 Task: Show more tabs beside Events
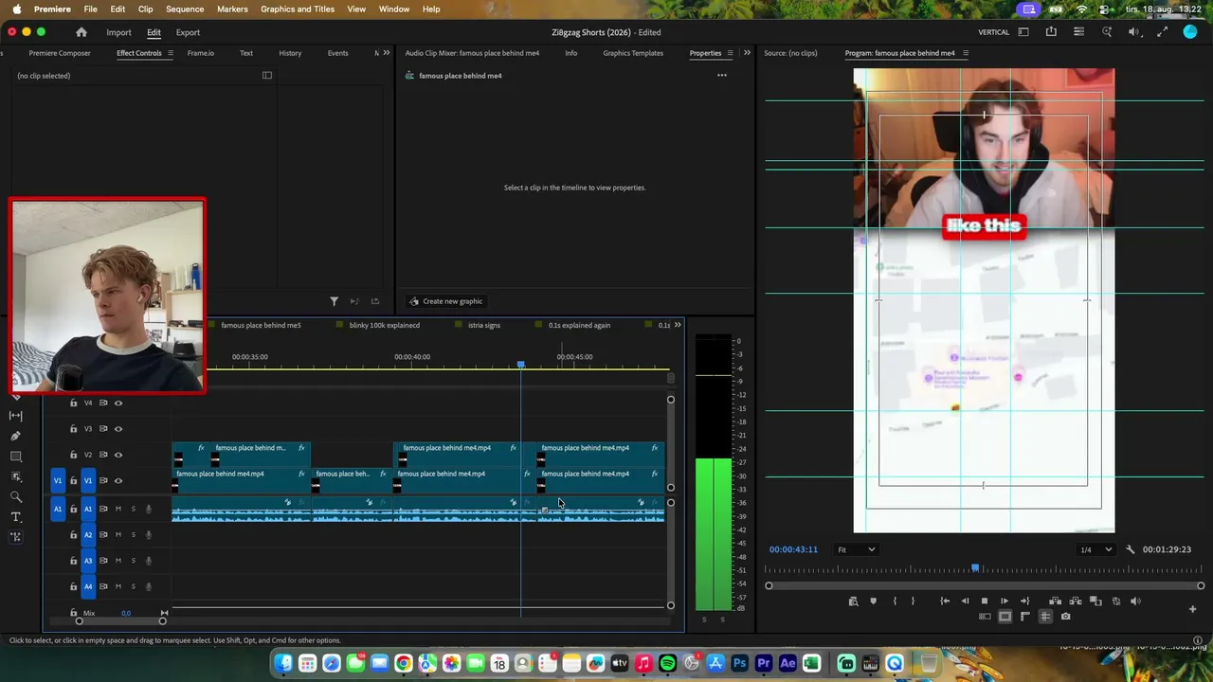point(386,53)
